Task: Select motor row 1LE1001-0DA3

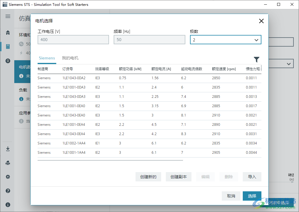Action: 149,87
